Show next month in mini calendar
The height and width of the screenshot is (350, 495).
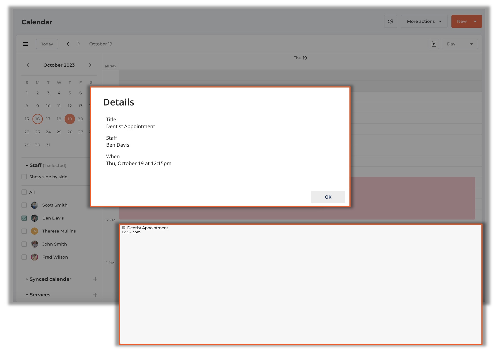[x=90, y=65]
